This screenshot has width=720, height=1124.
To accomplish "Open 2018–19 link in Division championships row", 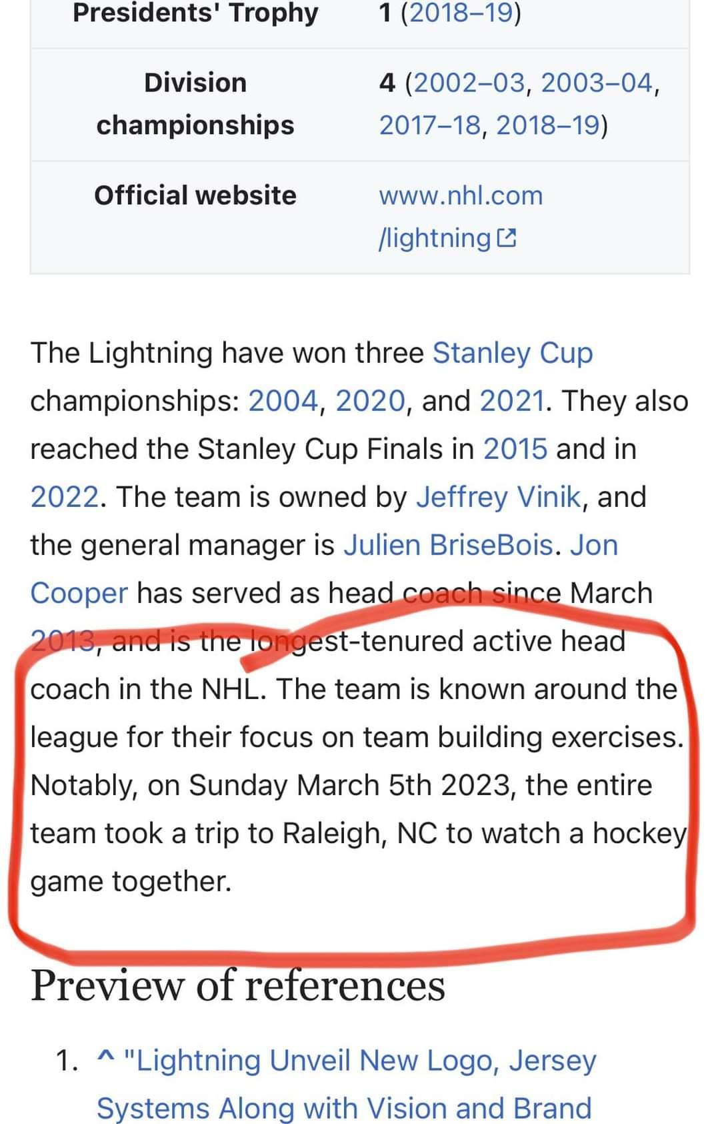I will pyautogui.click(x=547, y=125).
